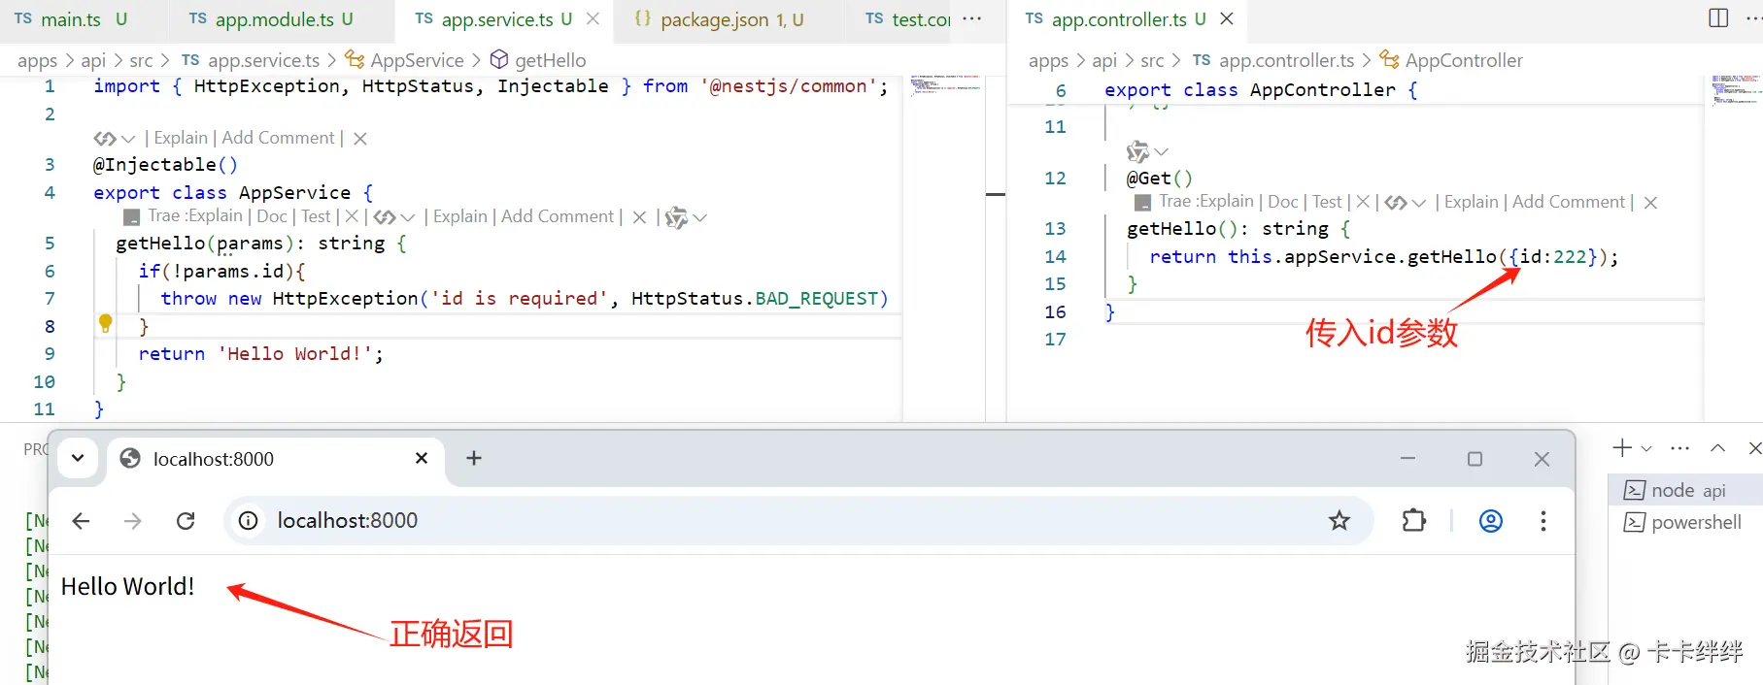1763x685 pixels.
Task: Click Test lens above getHello(params)
Action: [316, 216]
